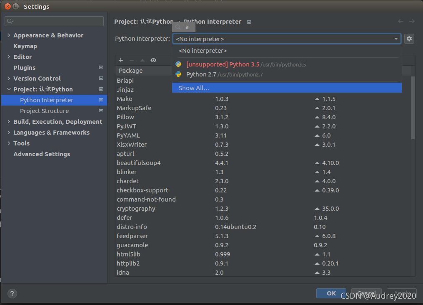Select the XlsxWriter package row
The image size is (423, 305).
tap(263, 145)
